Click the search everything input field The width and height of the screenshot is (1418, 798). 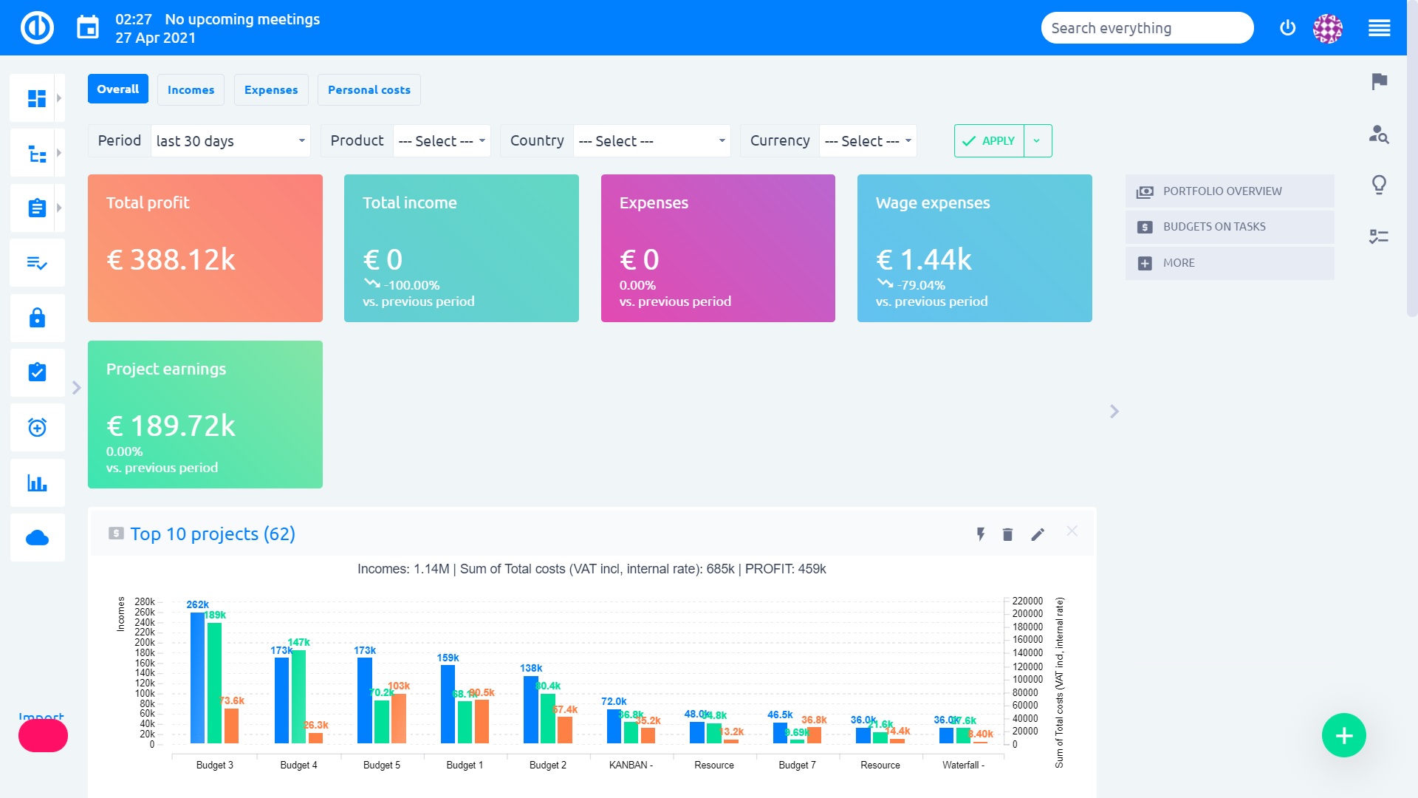point(1147,27)
